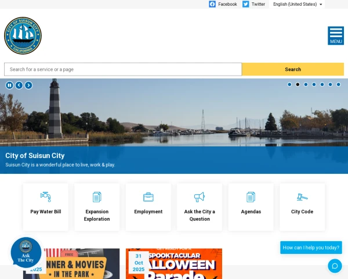Open the Halloween Parade event thumbnail
This screenshot has width=348, height=279.
pyautogui.click(x=174, y=263)
